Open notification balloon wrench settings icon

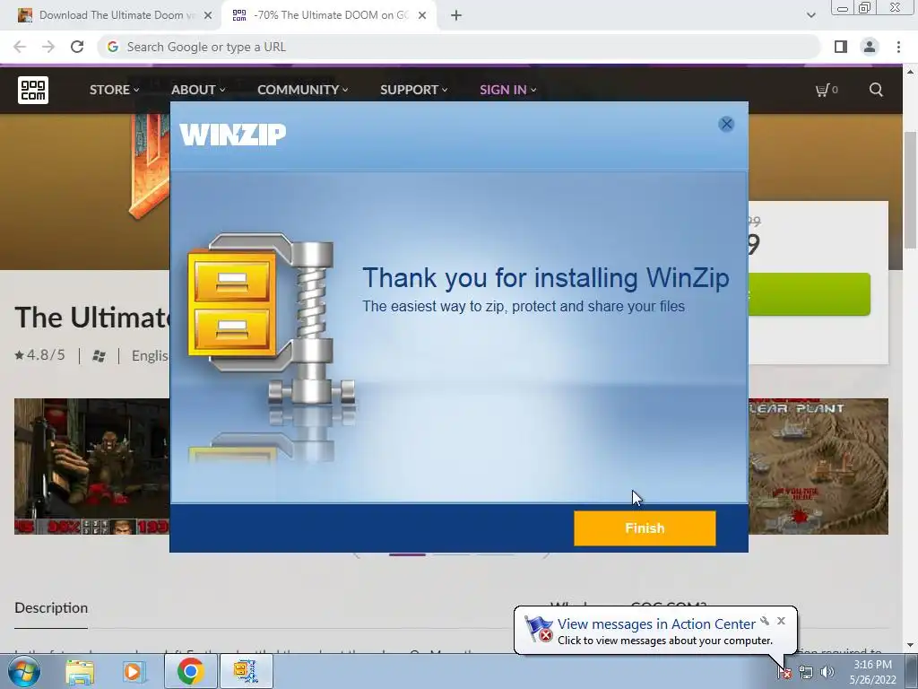pos(765,621)
